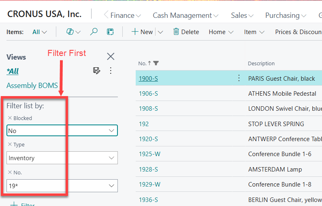Expand the Copilot dropdown chevron
This screenshot has height=206, width=322.
(x=78, y=32)
